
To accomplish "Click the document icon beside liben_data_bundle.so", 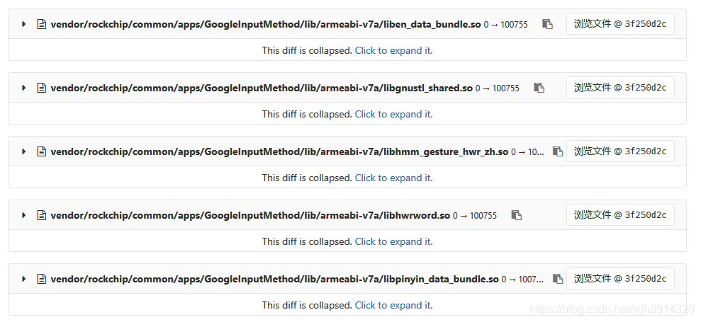I will (x=42, y=24).
